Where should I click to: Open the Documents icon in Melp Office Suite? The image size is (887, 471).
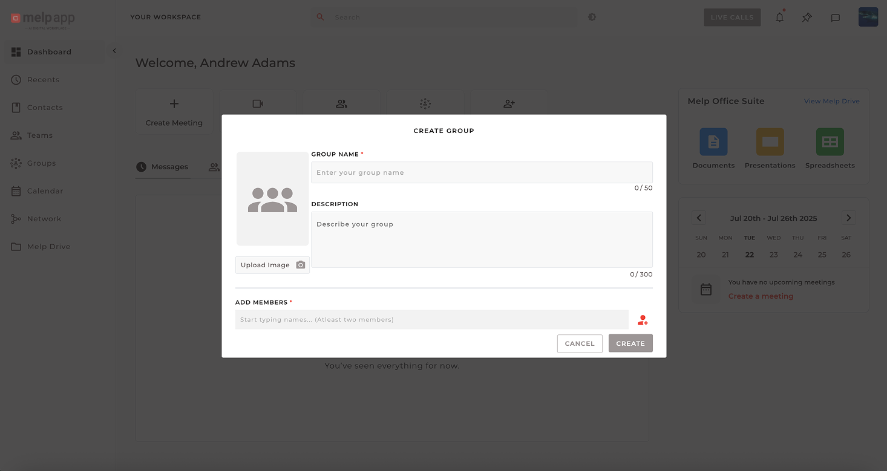click(713, 142)
